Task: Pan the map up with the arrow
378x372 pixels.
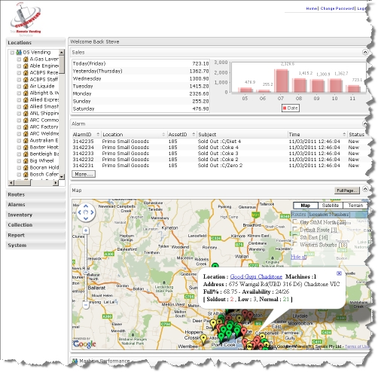Action: point(86,207)
